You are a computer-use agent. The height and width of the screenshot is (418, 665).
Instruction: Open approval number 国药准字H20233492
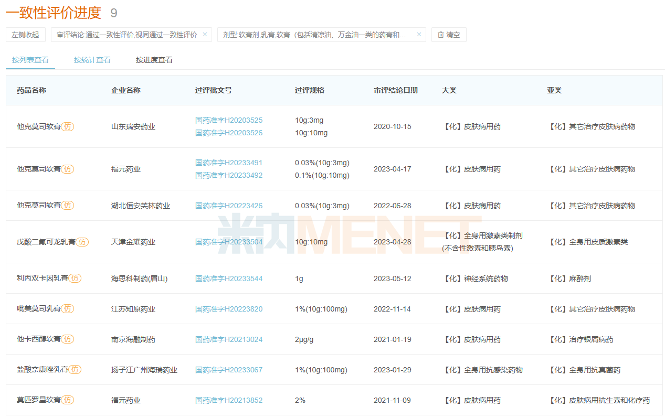(229, 175)
